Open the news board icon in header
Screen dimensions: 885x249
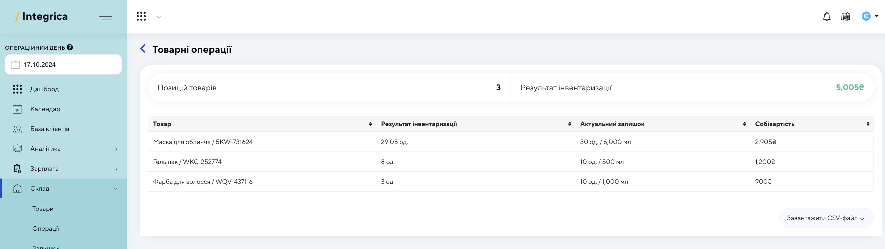tap(846, 16)
